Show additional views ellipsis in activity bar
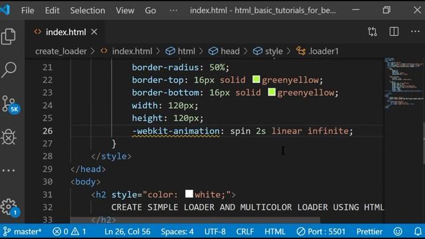425x239 pixels. 9,171
